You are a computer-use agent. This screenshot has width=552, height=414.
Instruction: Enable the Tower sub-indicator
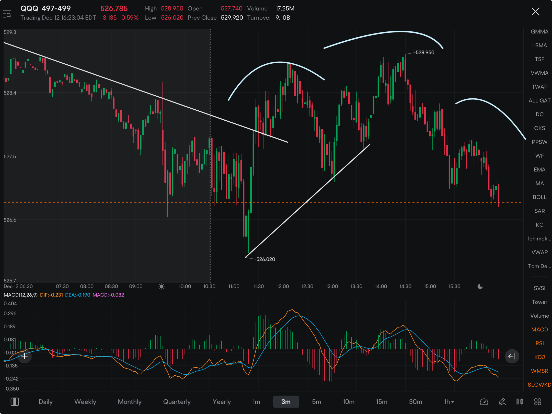539,302
